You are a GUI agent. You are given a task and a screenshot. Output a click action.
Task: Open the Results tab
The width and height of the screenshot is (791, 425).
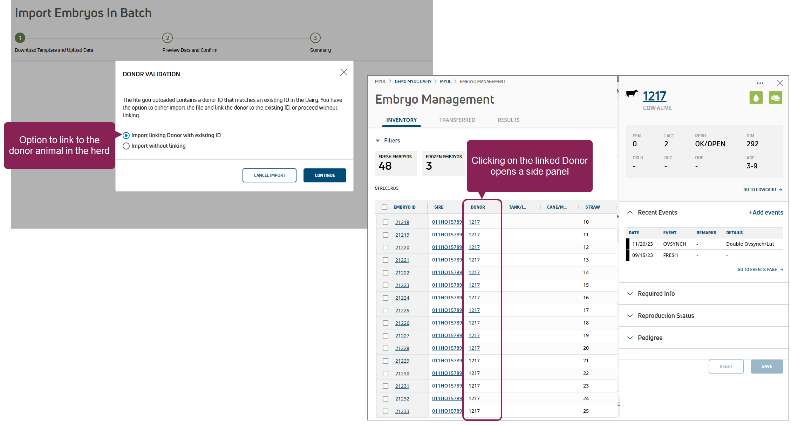[x=509, y=120]
